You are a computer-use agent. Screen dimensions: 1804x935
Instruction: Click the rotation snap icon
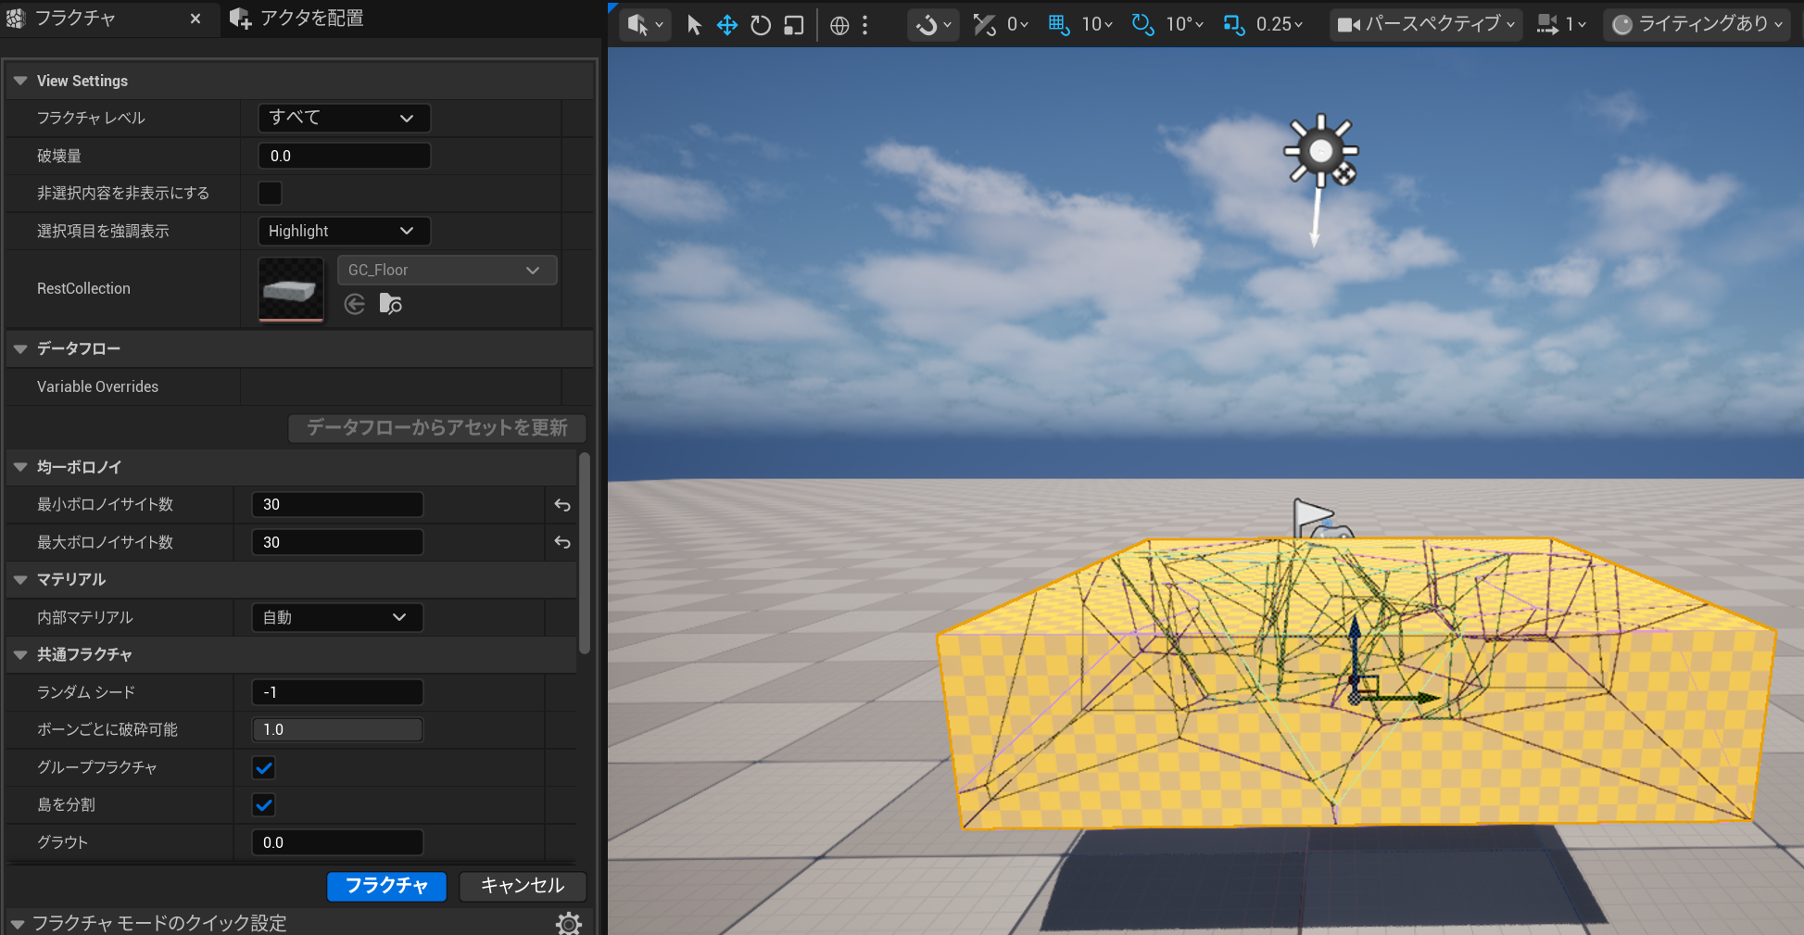click(x=1142, y=25)
